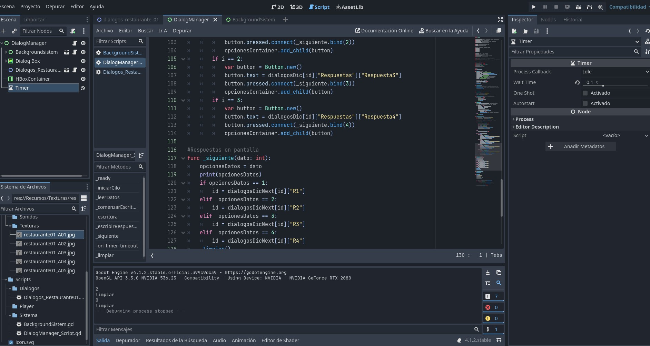650x346 pixels.
Task: Collapse the Texturas folder
Action: click(x=10, y=226)
